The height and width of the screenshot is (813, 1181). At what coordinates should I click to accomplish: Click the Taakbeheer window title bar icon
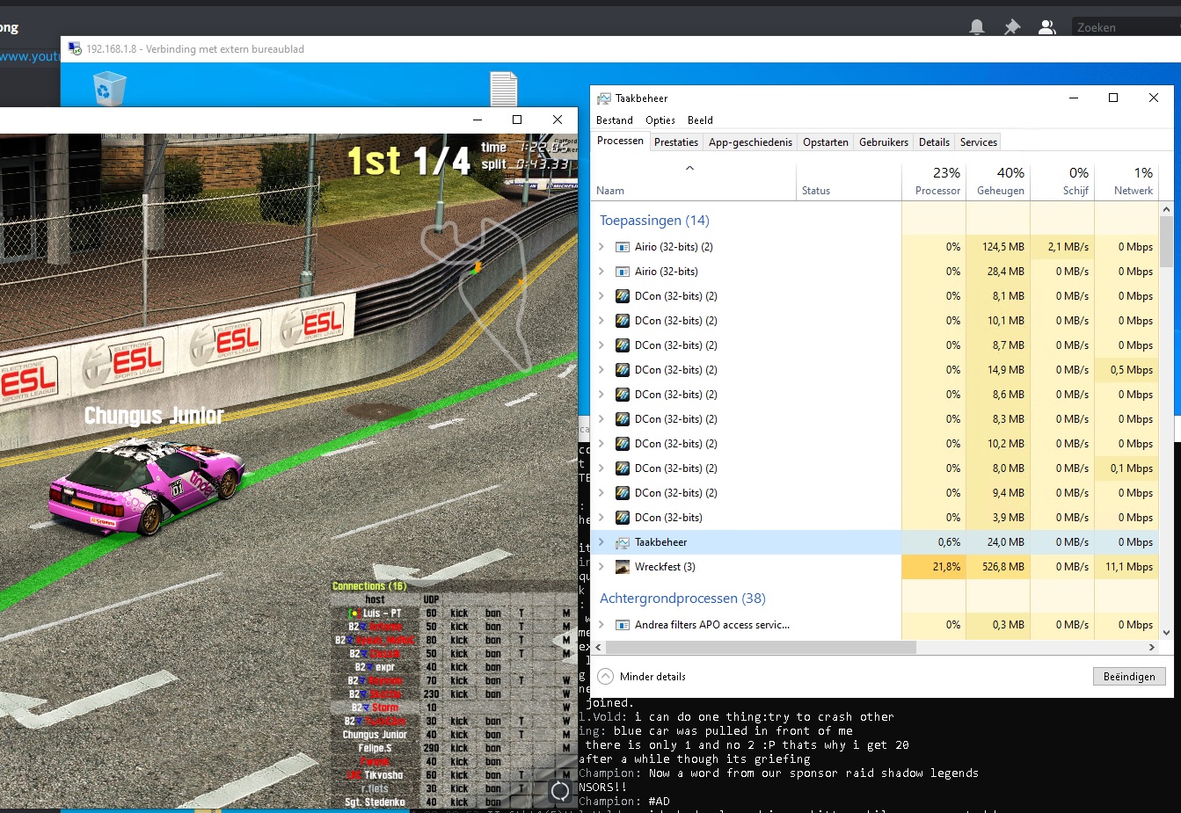pos(604,98)
